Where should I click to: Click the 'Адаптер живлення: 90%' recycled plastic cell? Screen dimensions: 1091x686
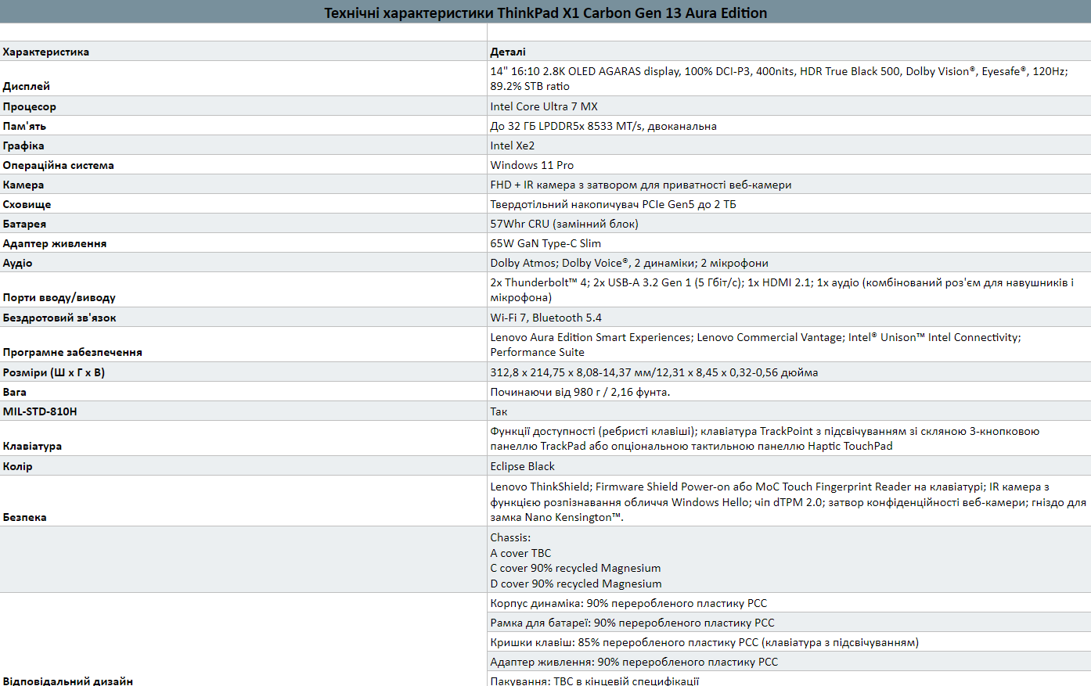(789, 662)
